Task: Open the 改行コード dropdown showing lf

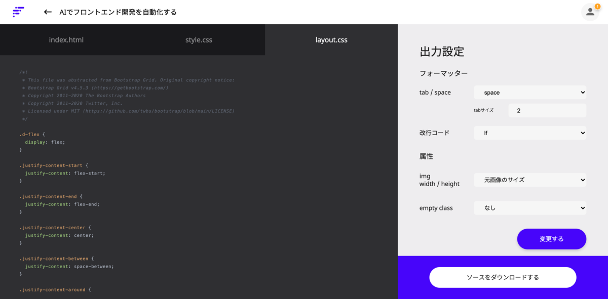Action: point(530,133)
